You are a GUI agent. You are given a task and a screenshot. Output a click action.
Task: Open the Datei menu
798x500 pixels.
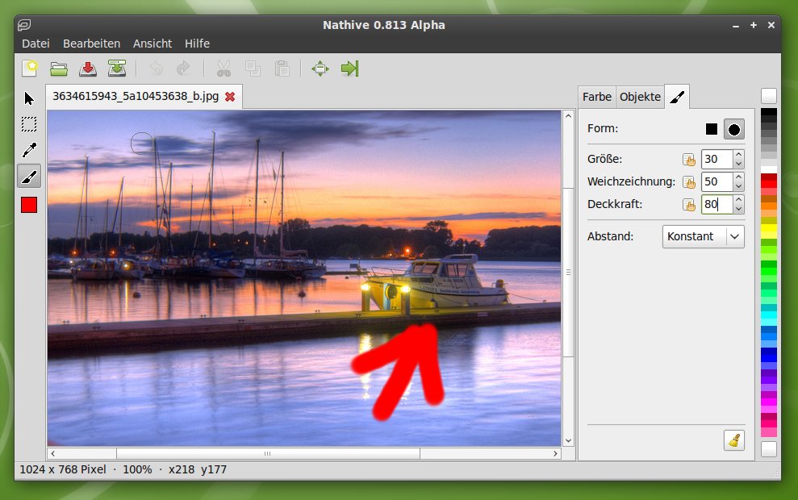[x=36, y=44]
